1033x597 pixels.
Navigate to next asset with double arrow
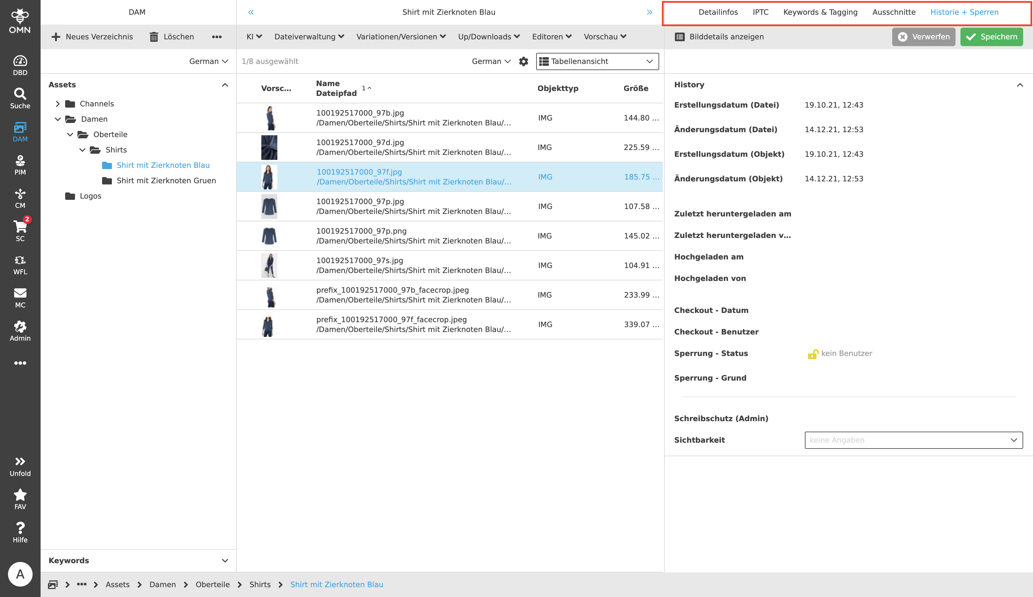649,12
